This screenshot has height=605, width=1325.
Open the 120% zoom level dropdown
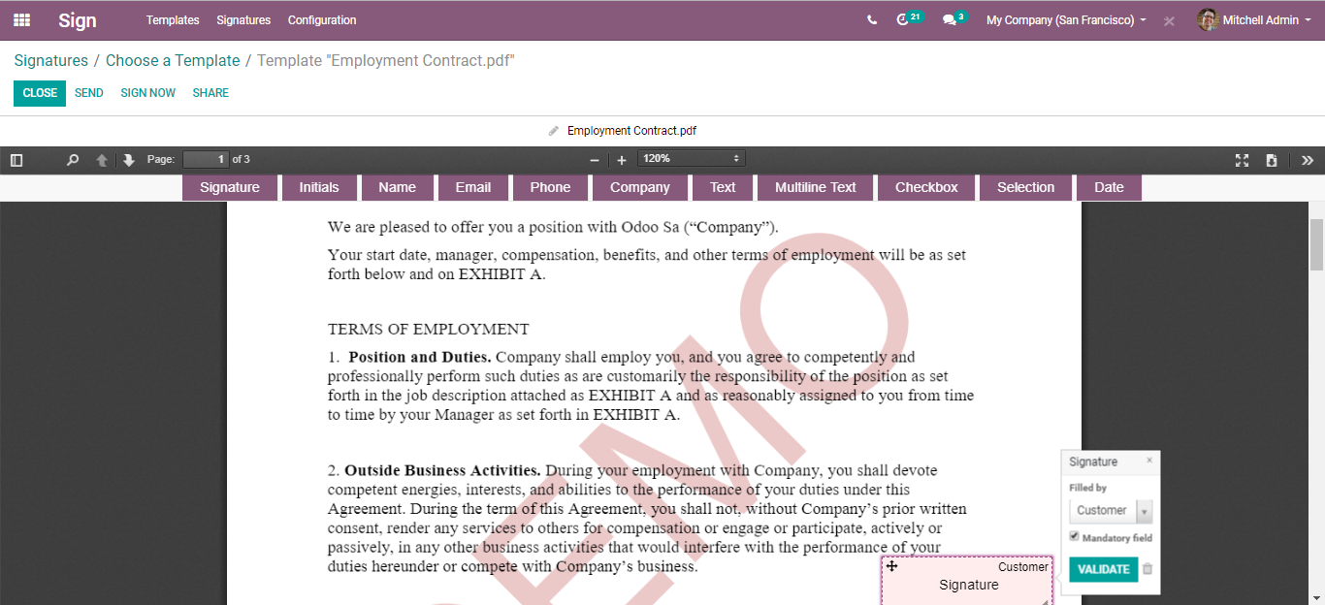(x=691, y=159)
